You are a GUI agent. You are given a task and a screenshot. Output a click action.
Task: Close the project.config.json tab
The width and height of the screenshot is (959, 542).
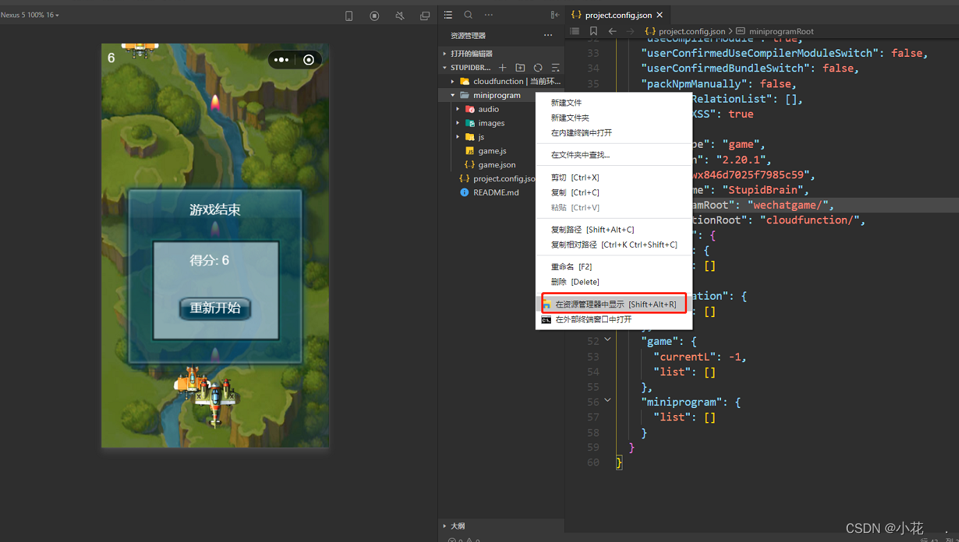pyautogui.click(x=659, y=15)
